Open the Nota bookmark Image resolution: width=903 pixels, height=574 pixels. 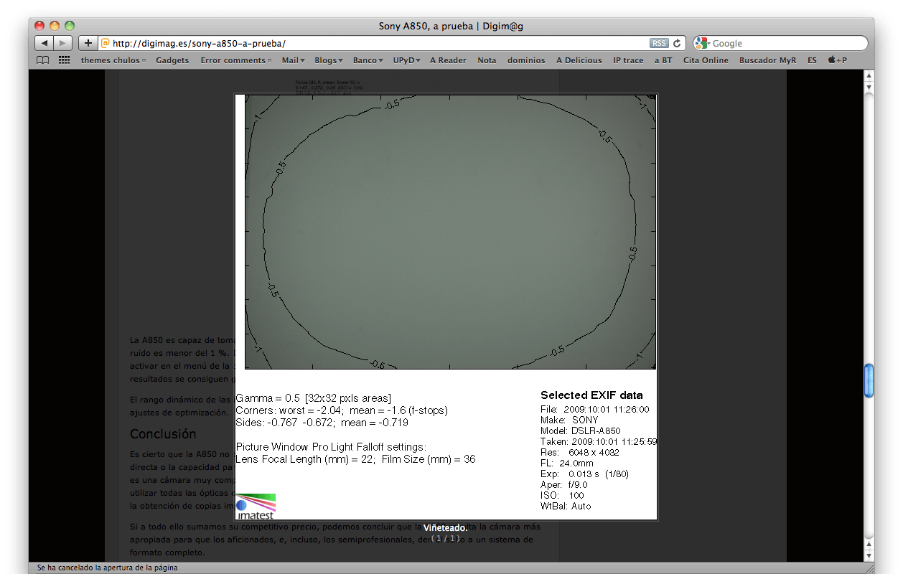tap(487, 60)
